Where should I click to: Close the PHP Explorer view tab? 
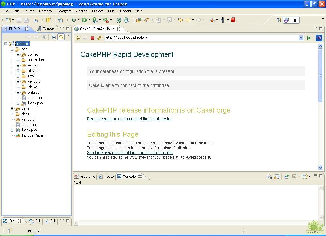(x=27, y=29)
